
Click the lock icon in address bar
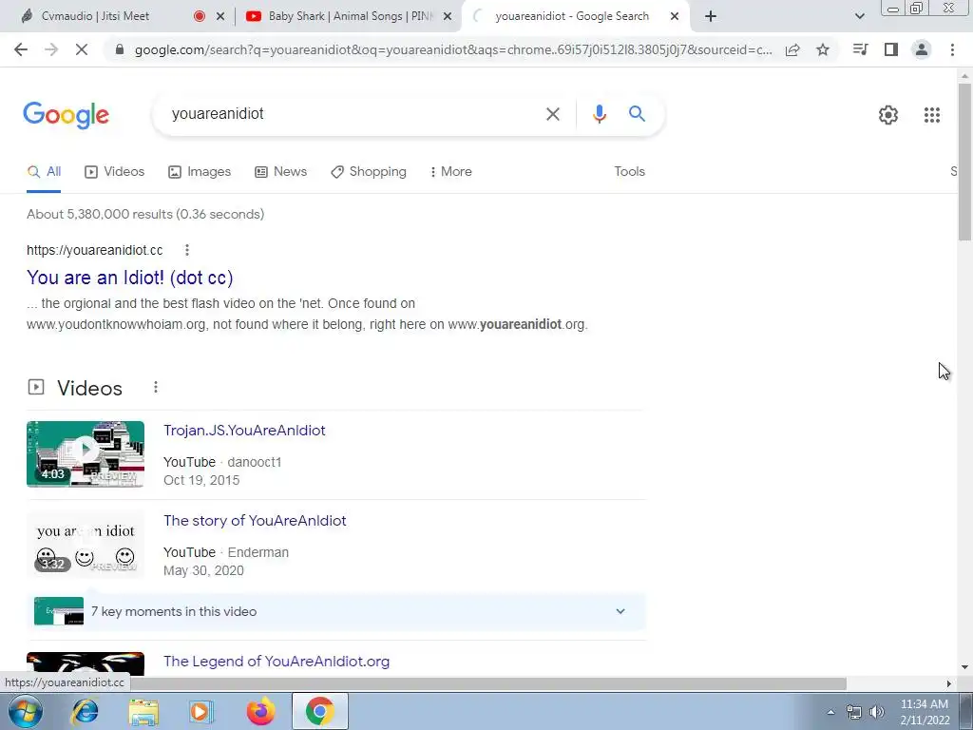pyautogui.click(x=120, y=49)
